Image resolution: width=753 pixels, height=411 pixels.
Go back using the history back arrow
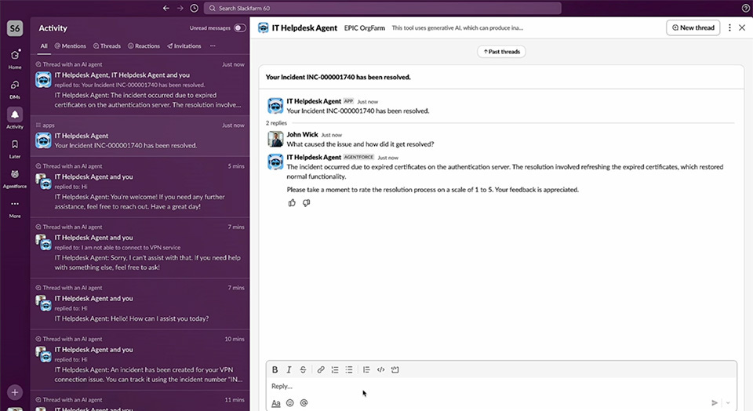pyautogui.click(x=166, y=8)
